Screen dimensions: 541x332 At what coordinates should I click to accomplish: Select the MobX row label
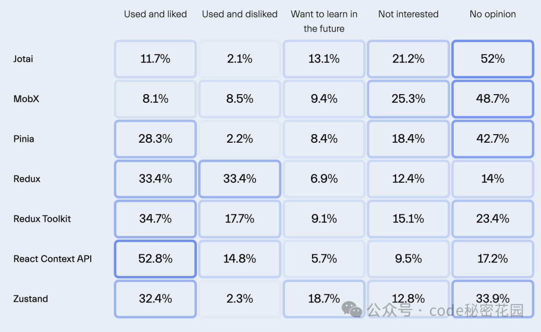coord(26,99)
